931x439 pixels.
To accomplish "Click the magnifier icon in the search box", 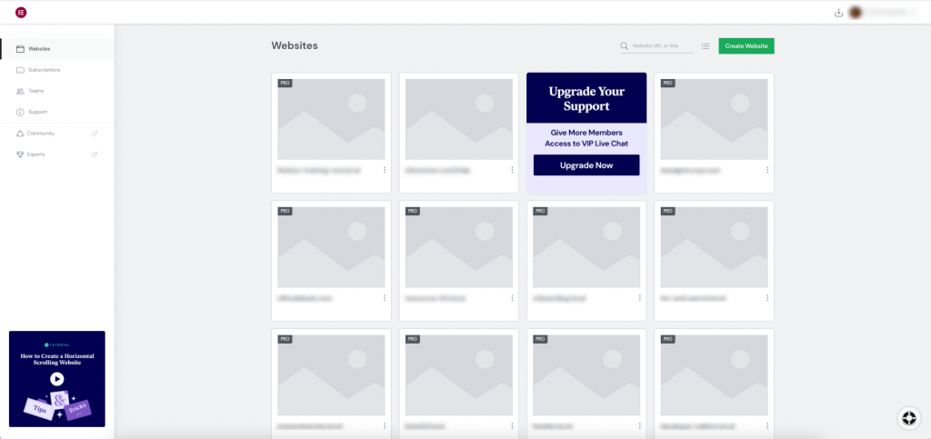I will pos(625,45).
